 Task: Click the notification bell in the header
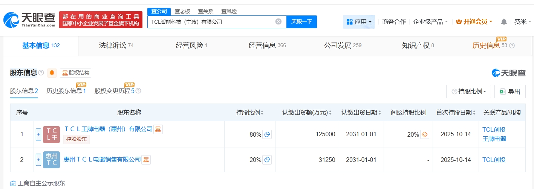click(504, 22)
